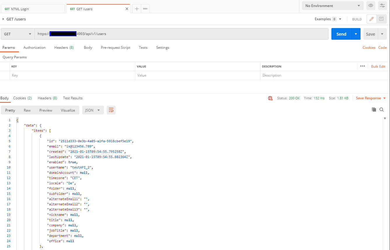Open query params three-dots options

[x=363, y=66]
